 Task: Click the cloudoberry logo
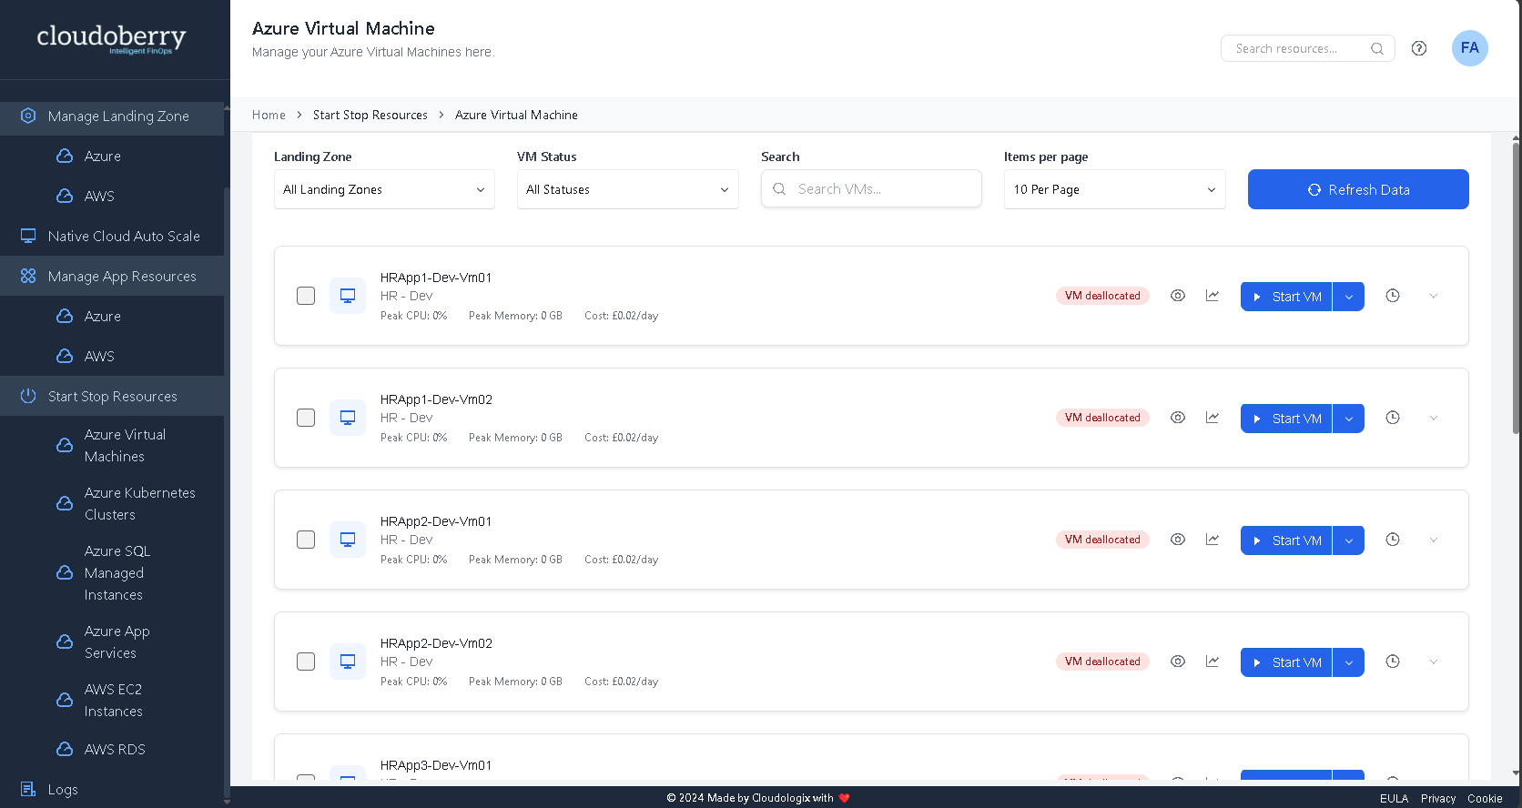[111, 38]
